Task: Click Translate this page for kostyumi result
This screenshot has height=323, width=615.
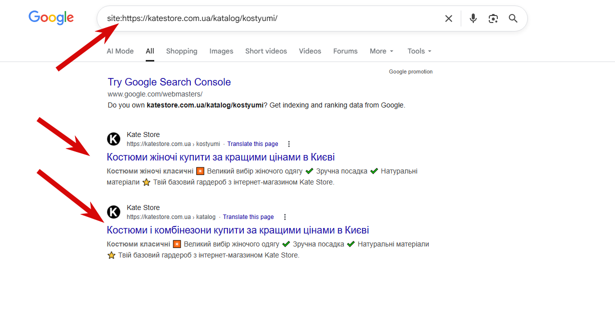Action: 253,144
